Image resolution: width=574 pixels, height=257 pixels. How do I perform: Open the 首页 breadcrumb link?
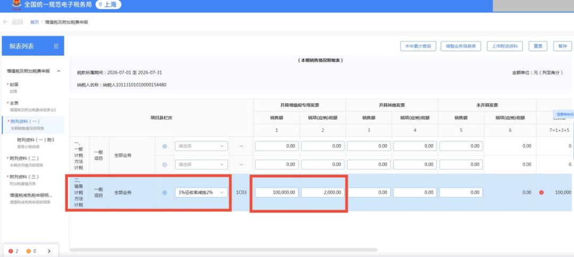coord(35,22)
